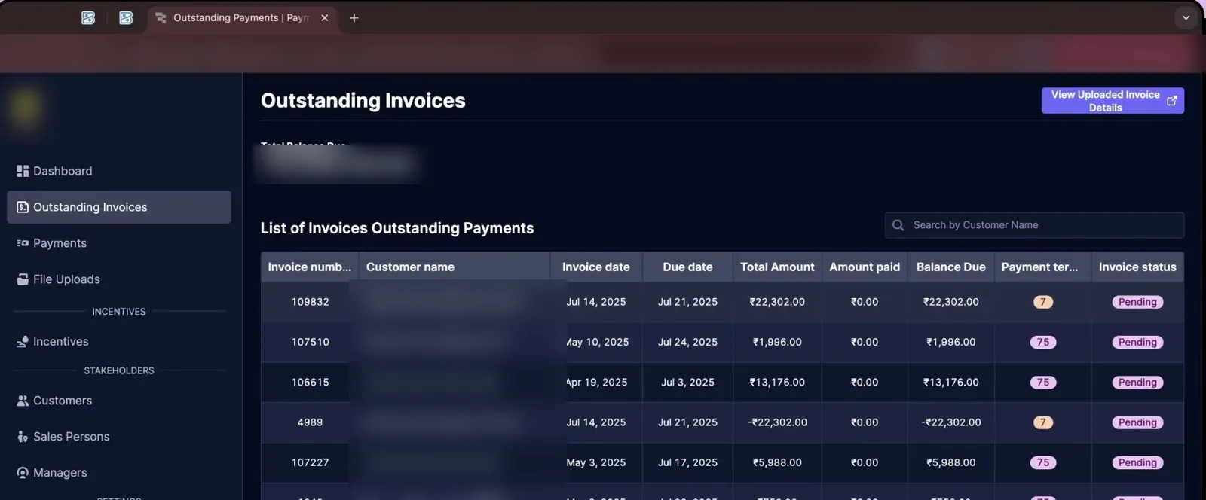The width and height of the screenshot is (1206, 500).
Task: Click the first pinned tab icon
Action: point(88,18)
